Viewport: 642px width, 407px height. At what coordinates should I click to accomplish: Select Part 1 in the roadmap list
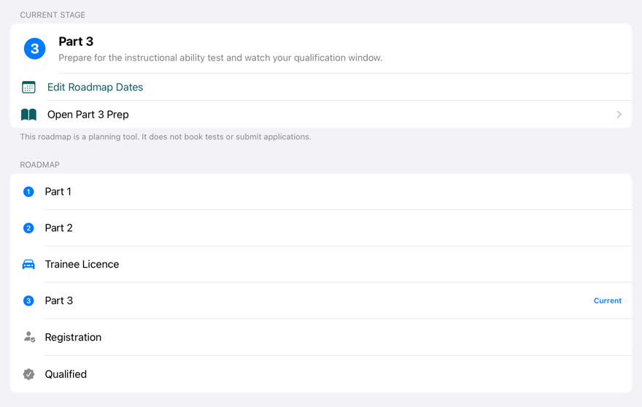click(x=321, y=192)
